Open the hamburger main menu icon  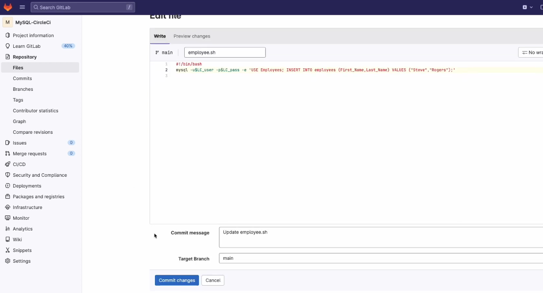coord(22,7)
